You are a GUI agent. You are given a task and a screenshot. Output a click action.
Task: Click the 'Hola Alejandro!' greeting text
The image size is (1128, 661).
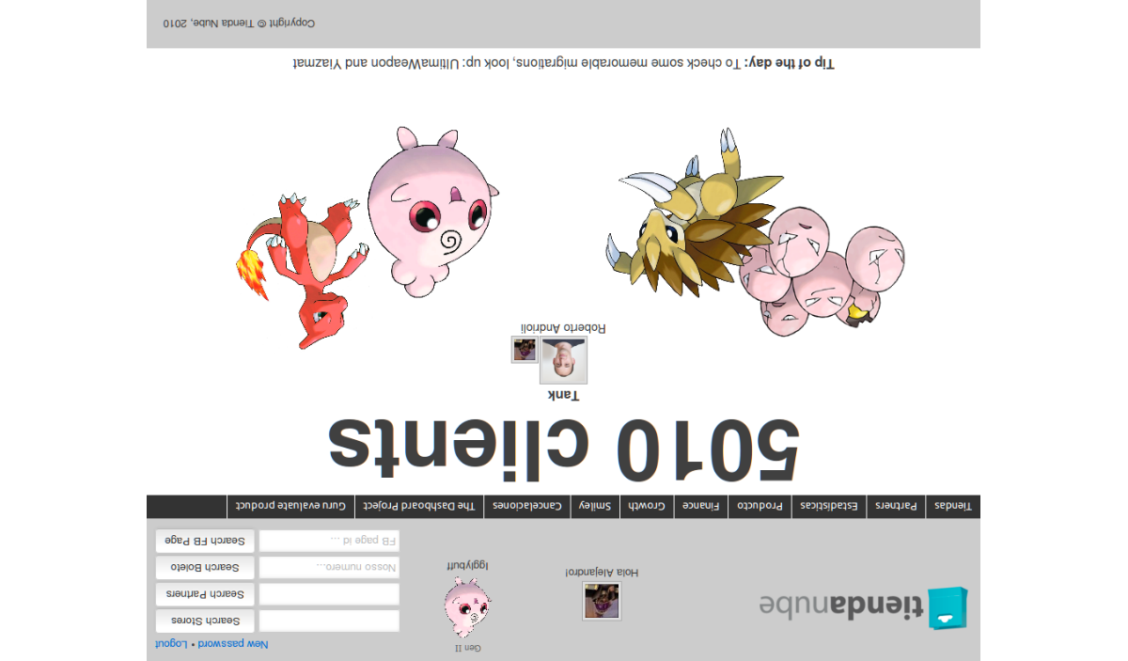[602, 572]
